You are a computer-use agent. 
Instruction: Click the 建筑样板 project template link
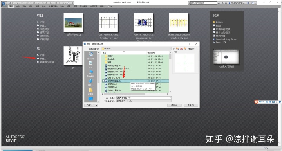click(x=43, y=32)
